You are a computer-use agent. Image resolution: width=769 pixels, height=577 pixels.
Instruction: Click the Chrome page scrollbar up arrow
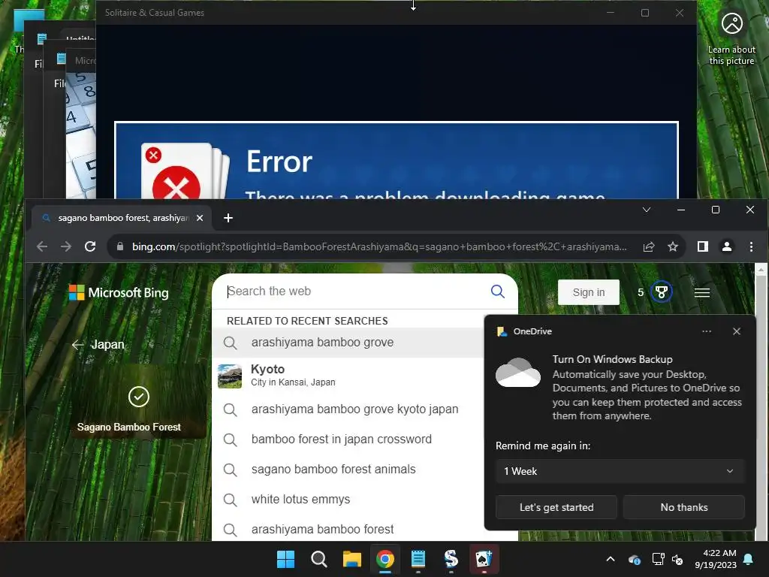tap(761, 270)
